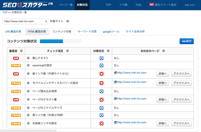Switch to googleツール tab
The height and width of the screenshot is (132, 201).
pos(111,32)
